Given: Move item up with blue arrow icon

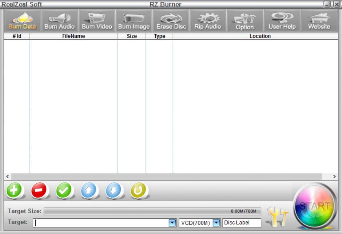Looking at the screenshot, I should click(x=88, y=190).
